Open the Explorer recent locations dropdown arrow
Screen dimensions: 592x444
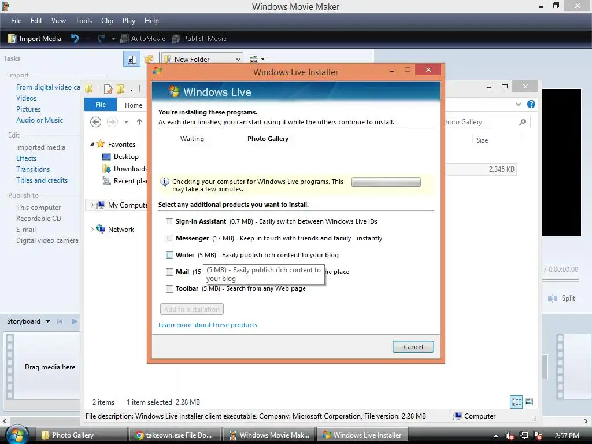coord(127,122)
